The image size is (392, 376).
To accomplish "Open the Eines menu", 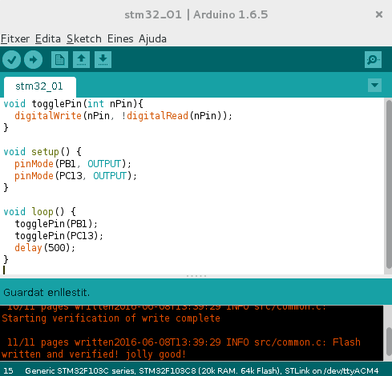I will point(120,39).
